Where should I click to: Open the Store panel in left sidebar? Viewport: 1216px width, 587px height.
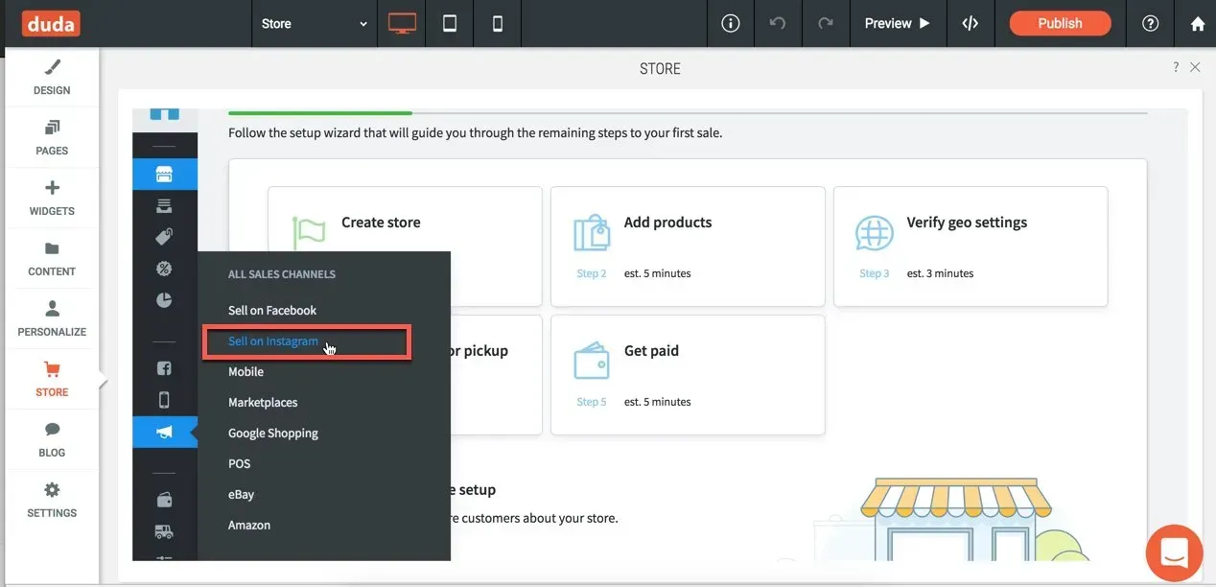point(52,380)
